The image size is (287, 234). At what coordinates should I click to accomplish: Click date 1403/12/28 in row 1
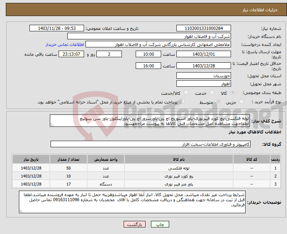(x=31, y=168)
